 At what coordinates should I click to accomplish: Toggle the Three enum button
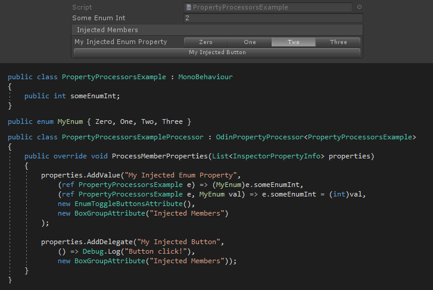pyautogui.click(x=338, y=42)
